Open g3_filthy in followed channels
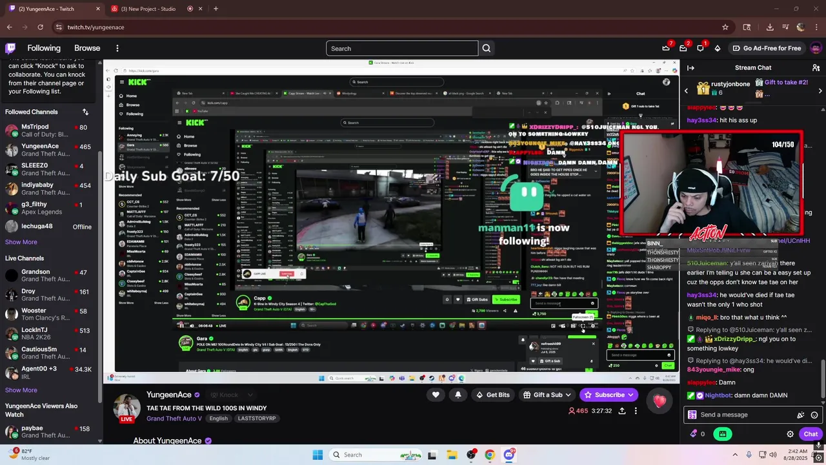 pyautogui.click(x=48, y=208)
